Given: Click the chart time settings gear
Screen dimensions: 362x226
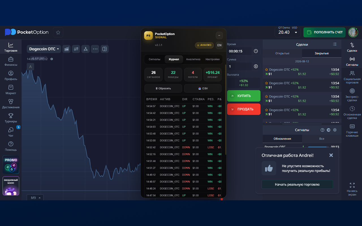Looking at the screenshot, I should tap(51, 59).
